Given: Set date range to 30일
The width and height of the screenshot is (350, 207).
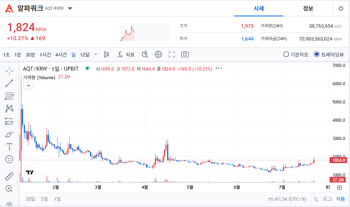Looking at the screenshot, I should point(31,199).
